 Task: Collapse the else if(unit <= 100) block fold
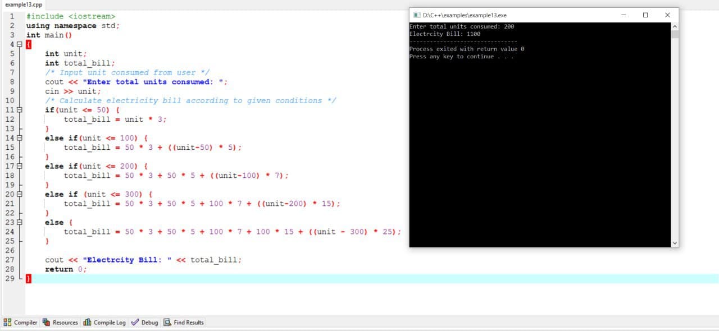click(x=20, y=138)
